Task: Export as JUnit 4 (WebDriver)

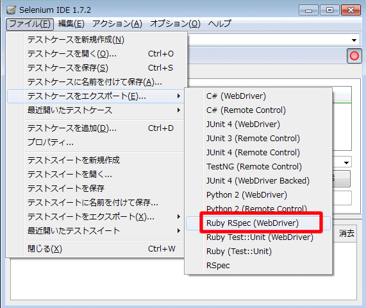Action: 258,124
